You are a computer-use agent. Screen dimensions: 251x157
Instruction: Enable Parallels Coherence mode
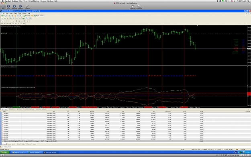(x=139, y=6)
